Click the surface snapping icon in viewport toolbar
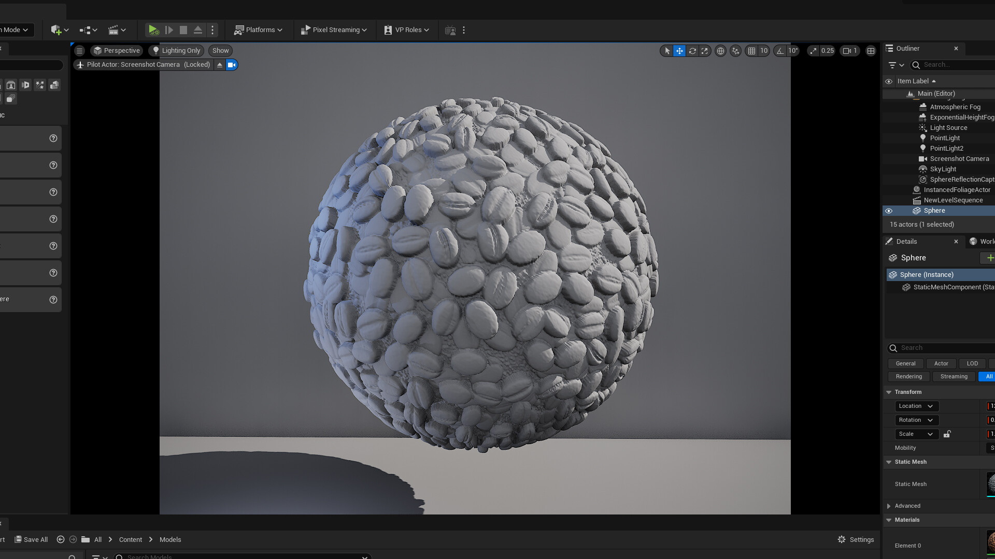The image size is (995, 559). pos(736,51)
